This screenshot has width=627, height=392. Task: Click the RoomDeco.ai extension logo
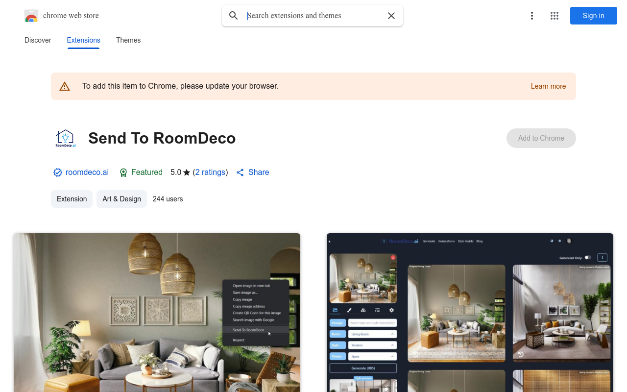coord(65,138)
